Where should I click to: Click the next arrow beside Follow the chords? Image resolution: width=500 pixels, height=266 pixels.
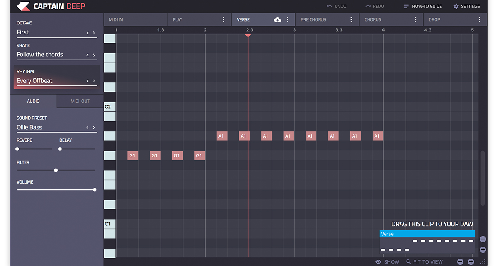pyautogui.click(x=94, y=54)
